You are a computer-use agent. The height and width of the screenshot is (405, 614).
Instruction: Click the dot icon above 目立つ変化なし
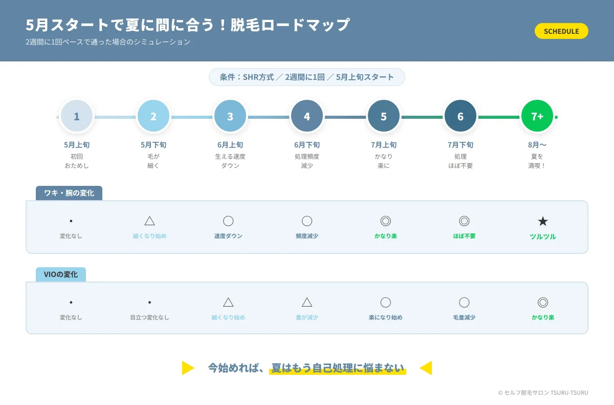tap(149, 303)
